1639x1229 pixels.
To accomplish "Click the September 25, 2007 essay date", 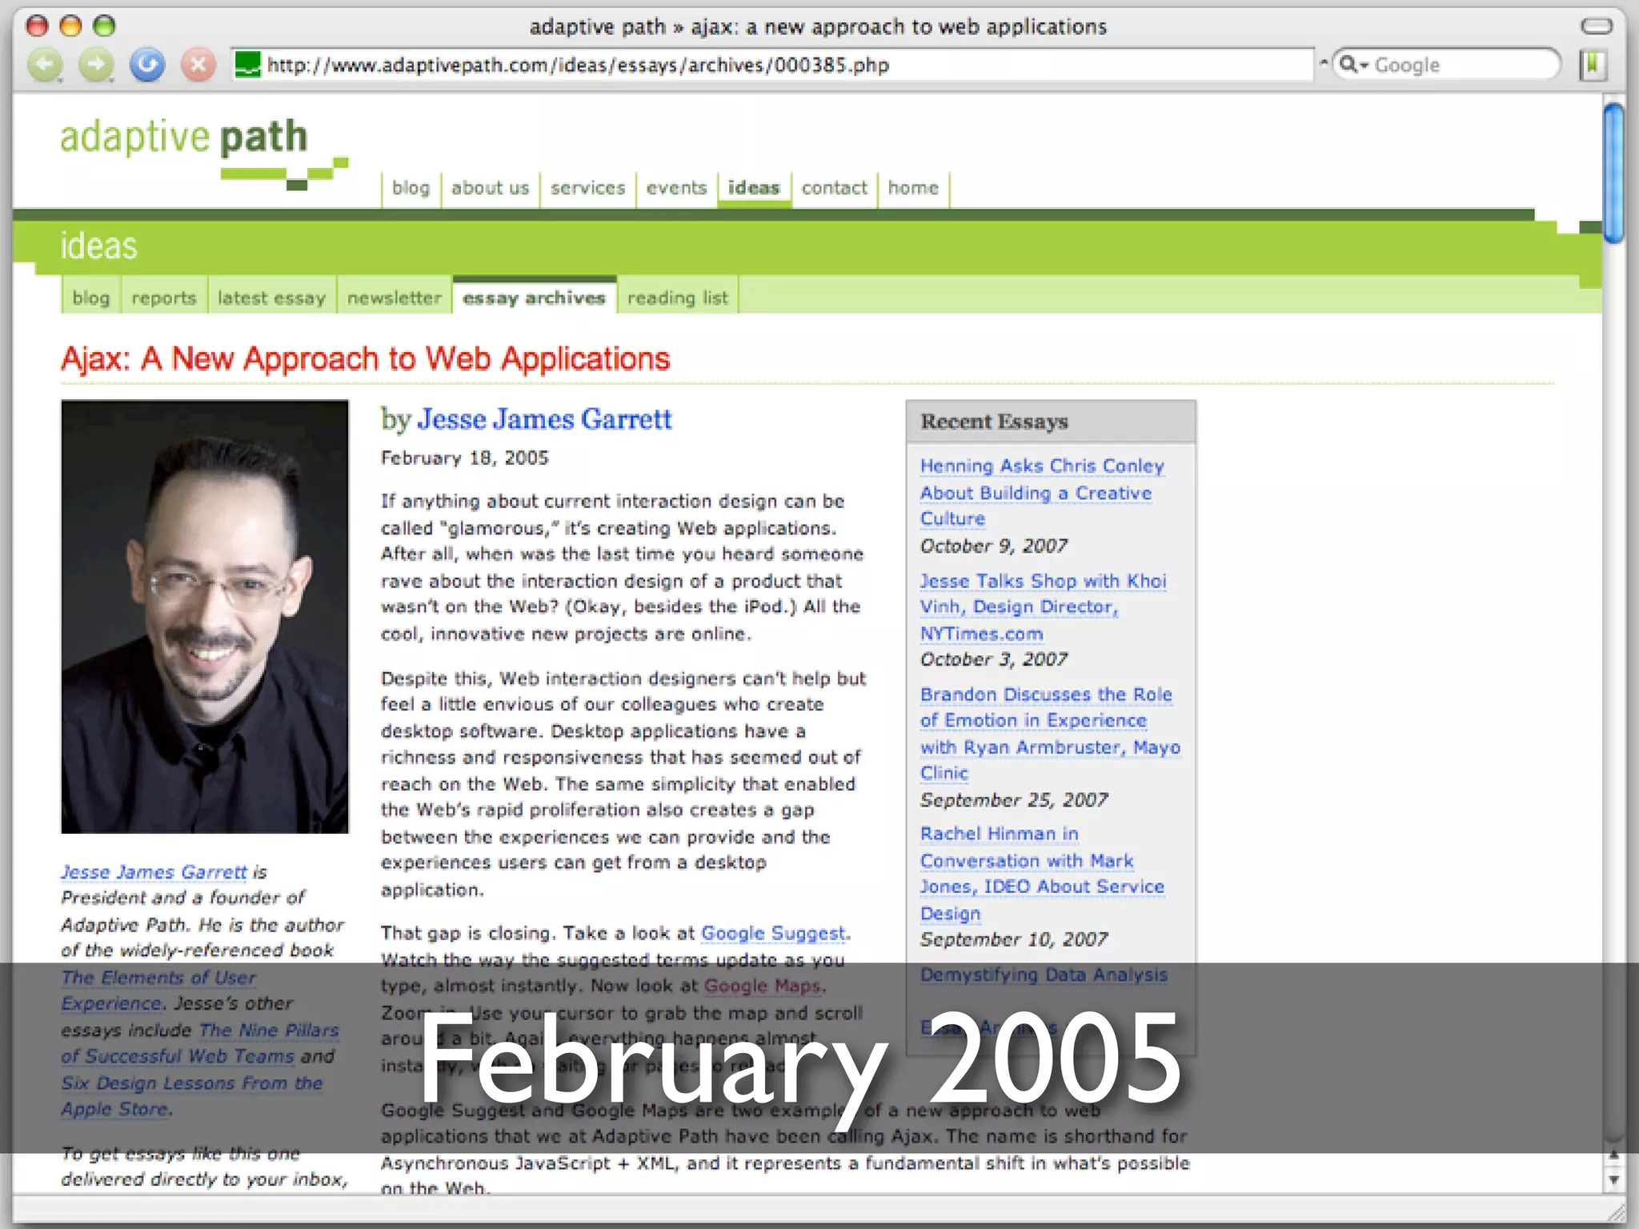I will tap(1014, 800).
